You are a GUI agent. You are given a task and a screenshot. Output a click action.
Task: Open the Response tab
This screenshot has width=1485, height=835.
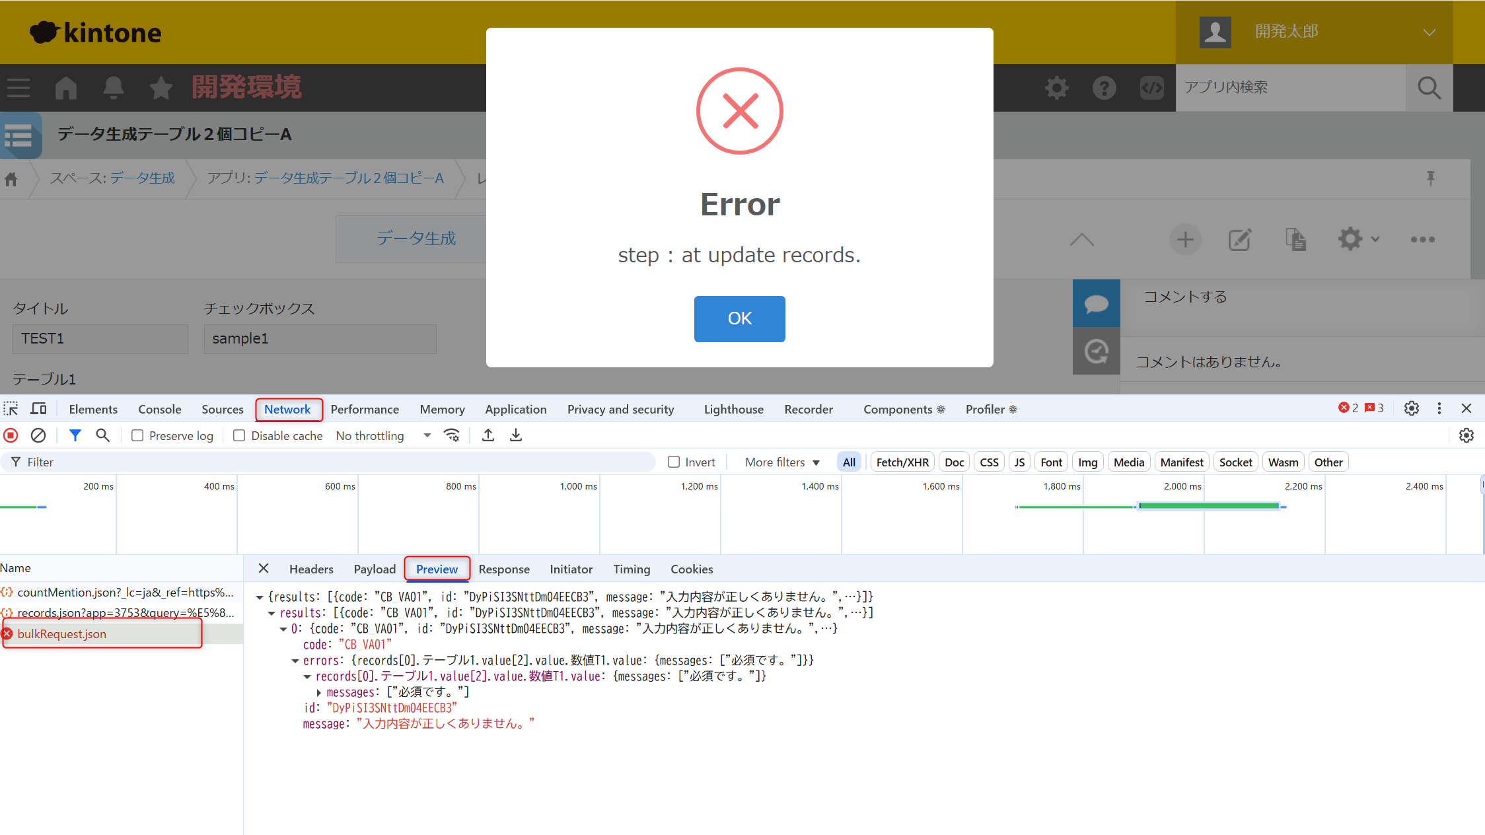(x=503, y=569)
